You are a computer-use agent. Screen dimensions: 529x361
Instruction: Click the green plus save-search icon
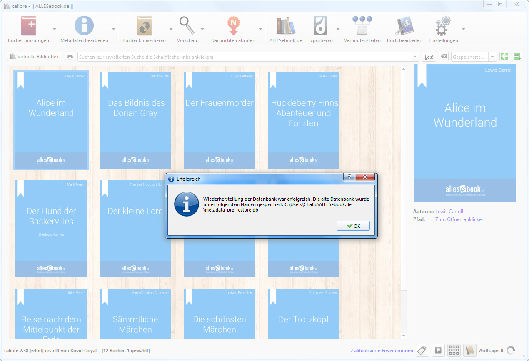[x=517, y=57]
